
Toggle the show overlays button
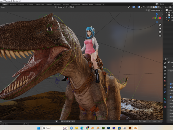click(139, 7)
